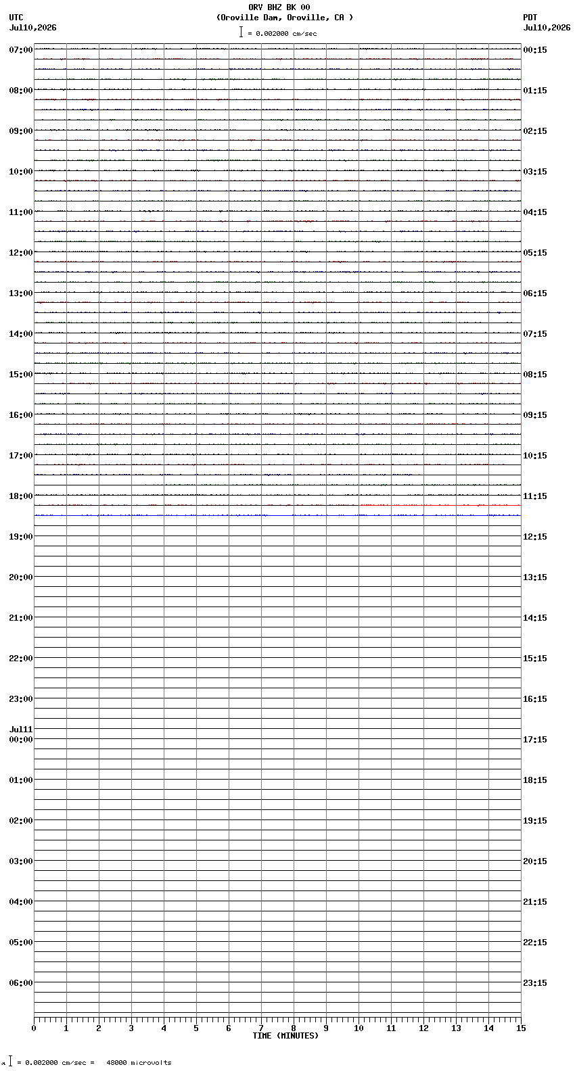
Task: Click the '19:15' PDT row label
Action: [x=535, y=821]
